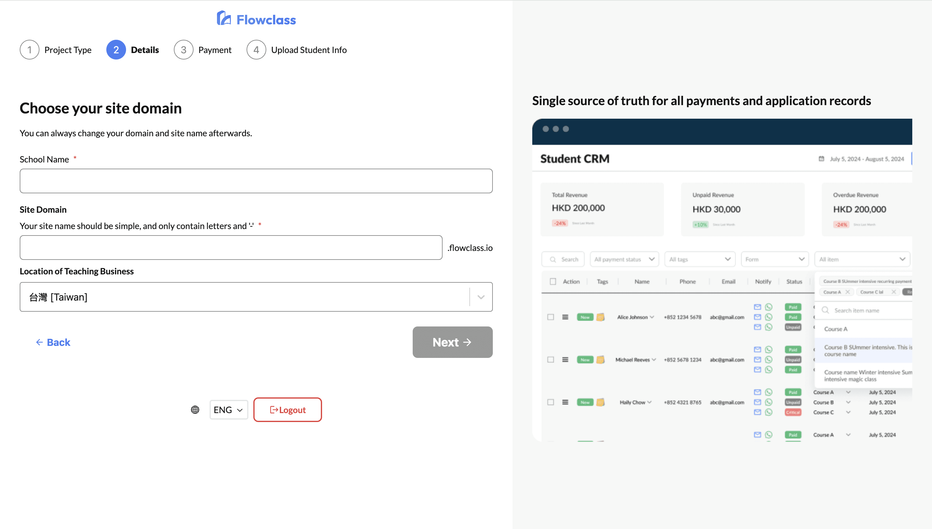
Task: Click the Back link
Action: [53, 342]
